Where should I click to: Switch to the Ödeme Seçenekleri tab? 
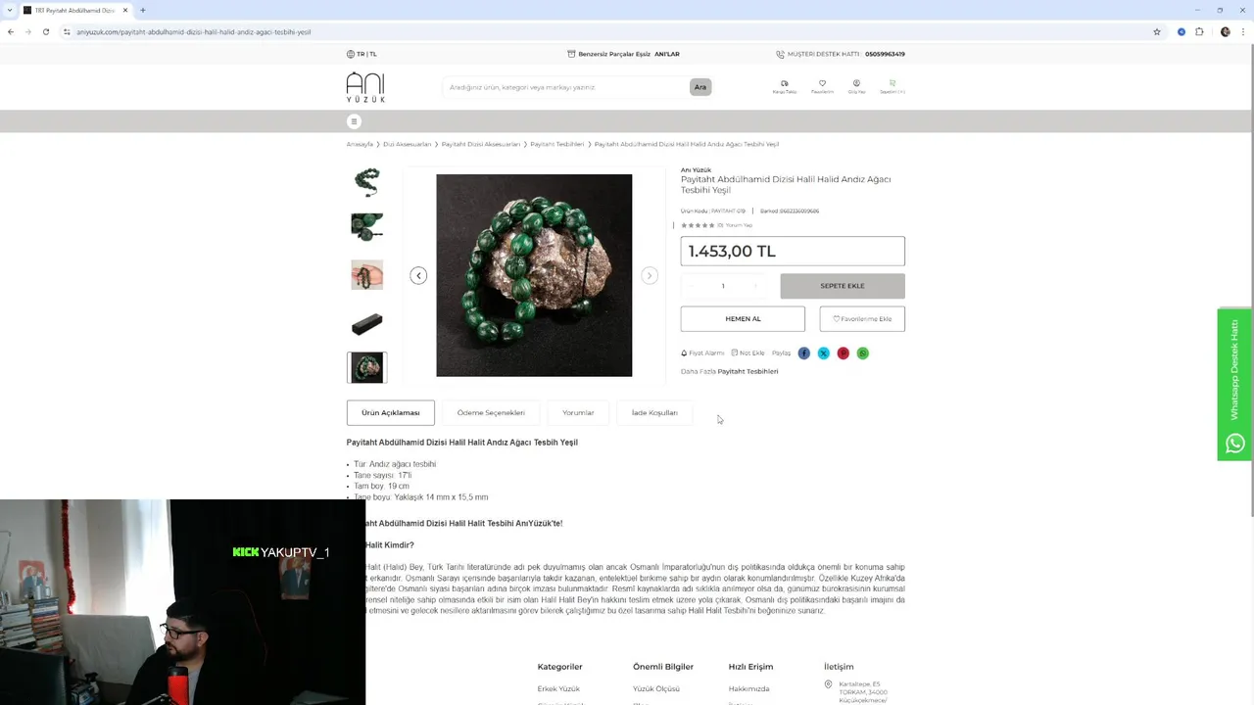(491, 413)
